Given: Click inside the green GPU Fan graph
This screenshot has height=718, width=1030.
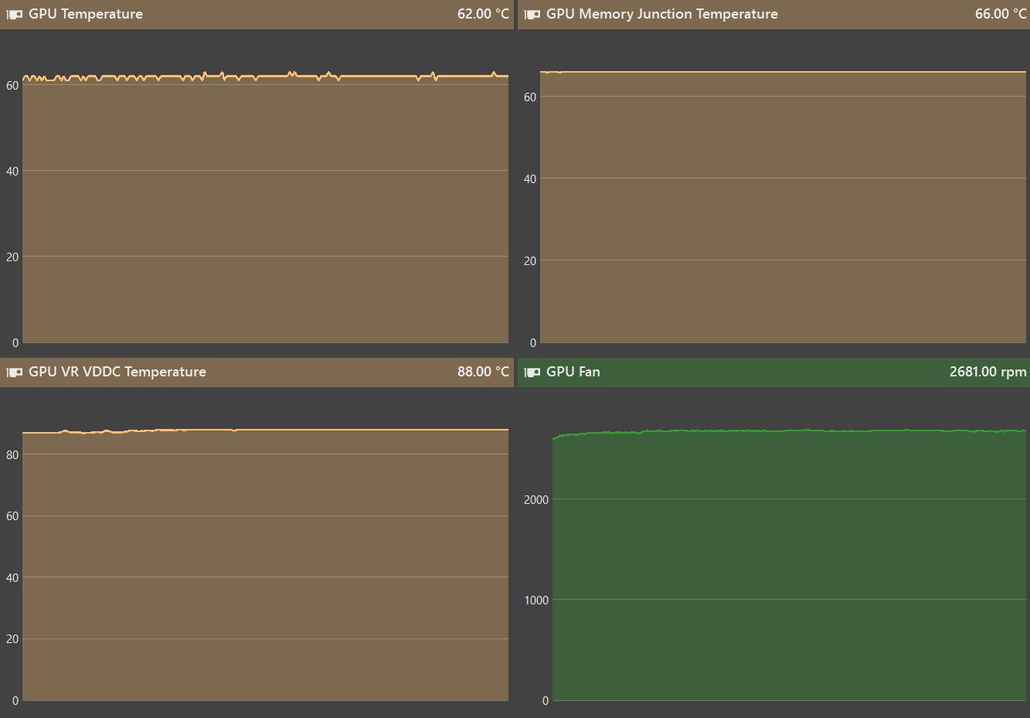Looking at the screenshot, I should coord(789,564).
